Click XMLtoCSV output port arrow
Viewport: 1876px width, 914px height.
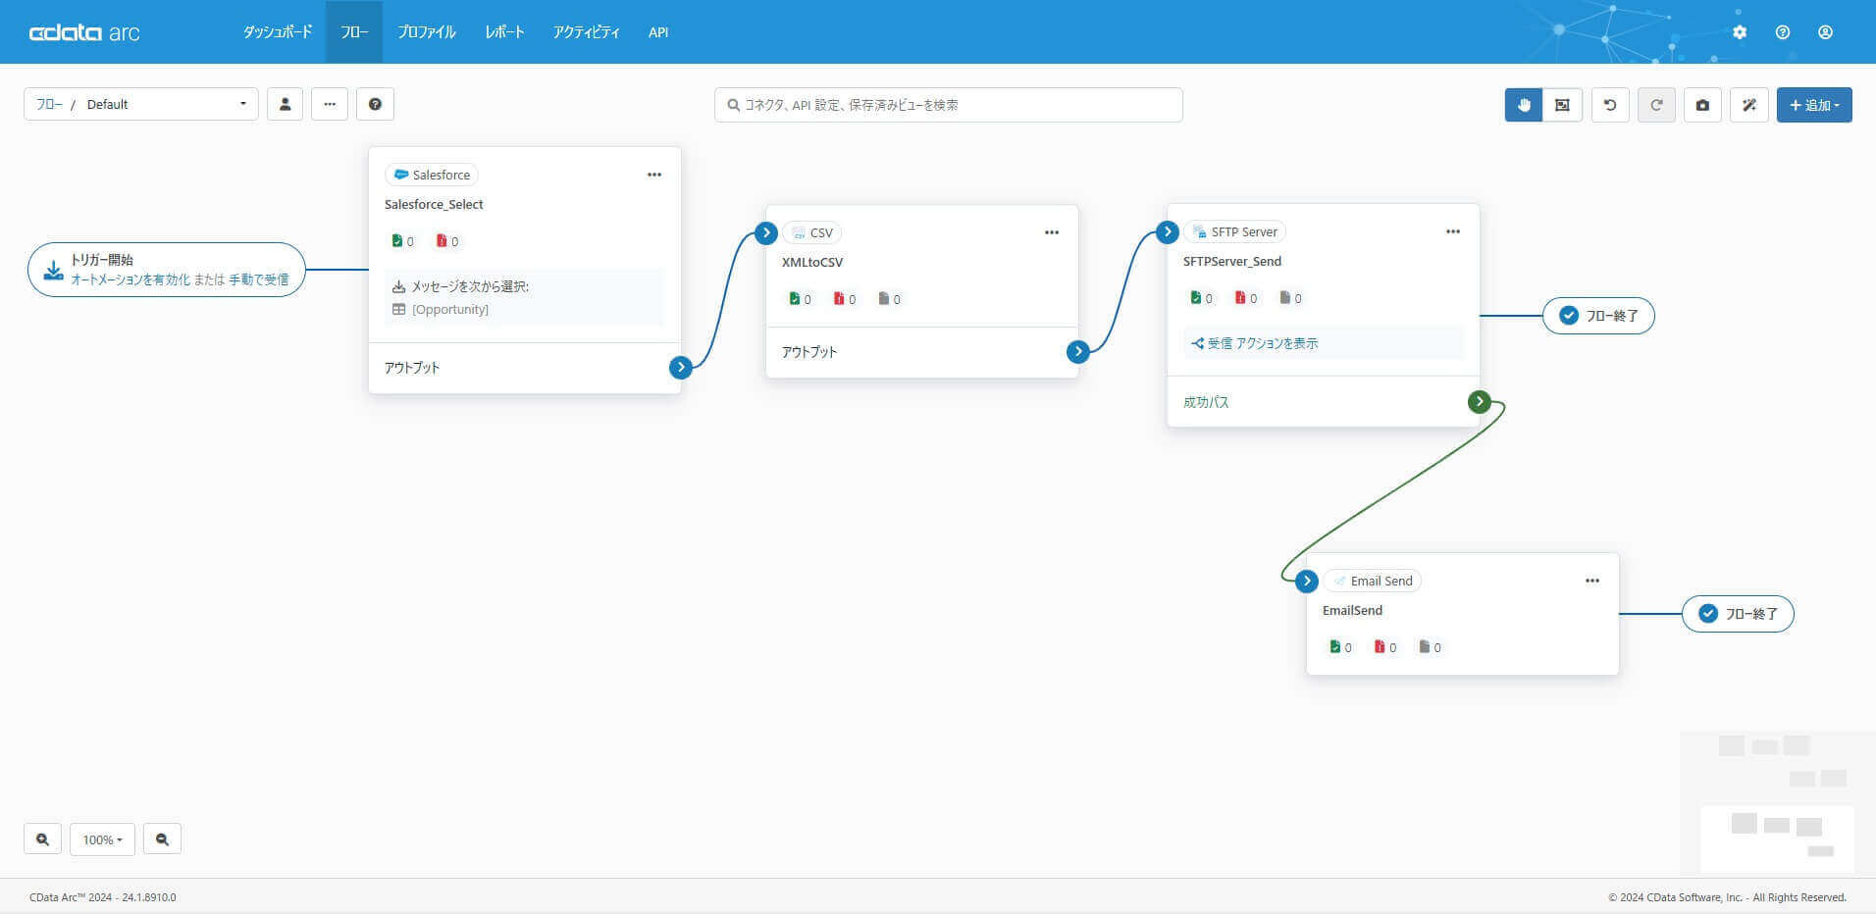click(1078, 351)
